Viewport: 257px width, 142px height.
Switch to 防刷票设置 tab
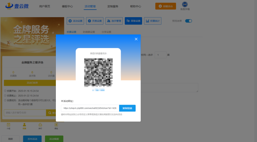coord(89,32)
